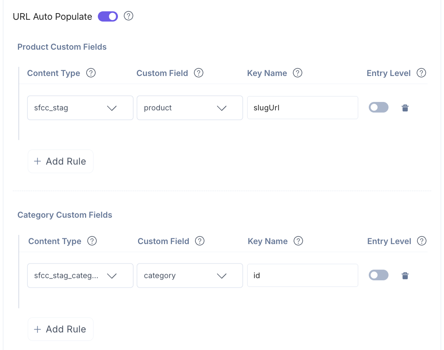This screenshot has height=350, width=444.
Task: Delete the sfcc_stag product rule
Action: pyautogui.click(x=405, y=107)
